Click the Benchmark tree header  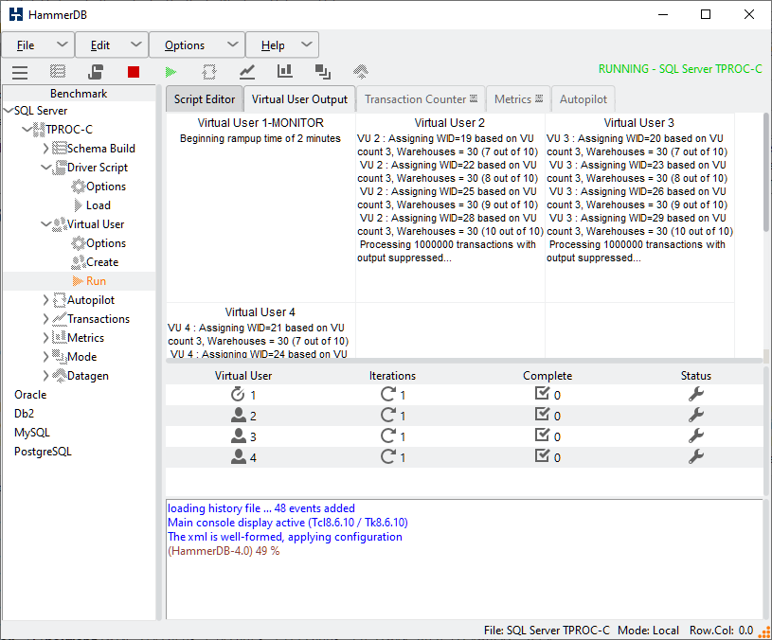pos(79,94)
